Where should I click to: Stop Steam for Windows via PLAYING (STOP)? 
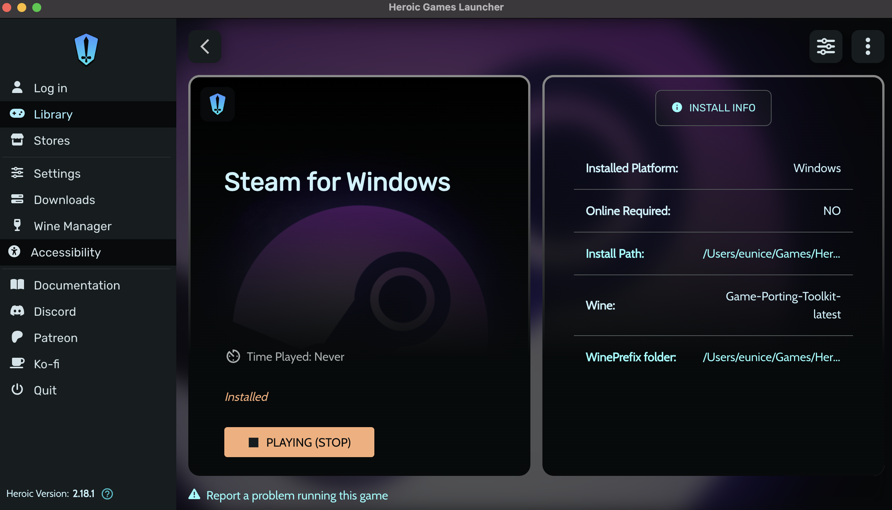pyautogui.click(x=299, y=442)
